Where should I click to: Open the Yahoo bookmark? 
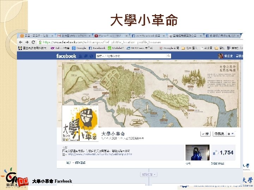[x=60, y=48]
